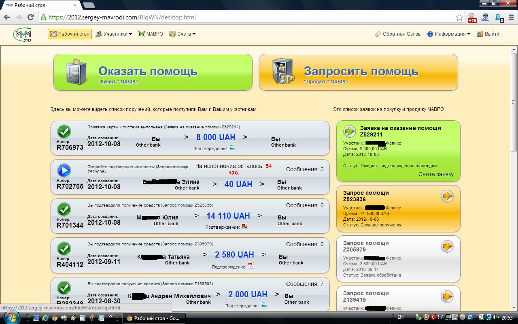Open Запрос помощи Z523836 card title
518x324 pixels.
pos(366,196)
